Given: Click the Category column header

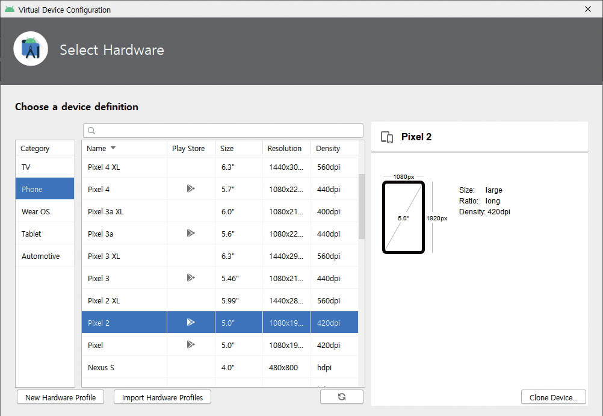Looking at the screenshot, I should pyautogui.click(x=45, y=148).
